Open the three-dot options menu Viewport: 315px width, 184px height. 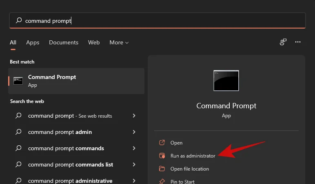pos(298,42)
